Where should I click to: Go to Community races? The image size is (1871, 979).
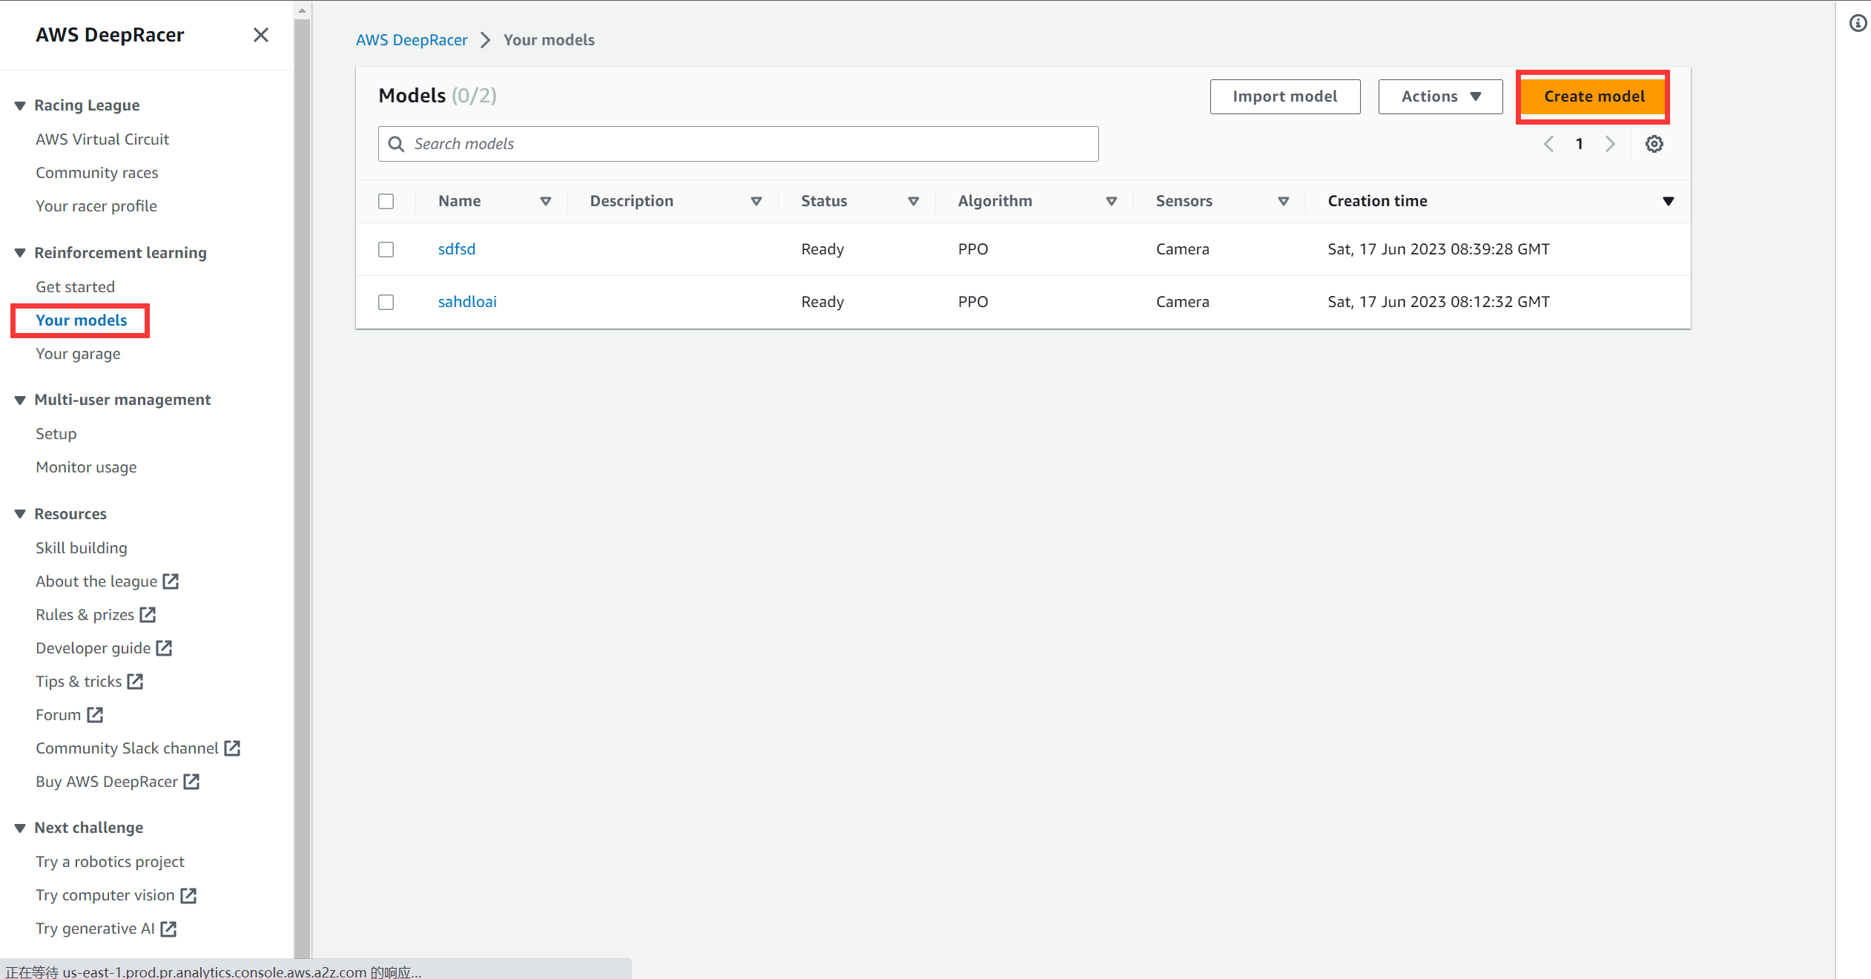(x=97, y=173)
